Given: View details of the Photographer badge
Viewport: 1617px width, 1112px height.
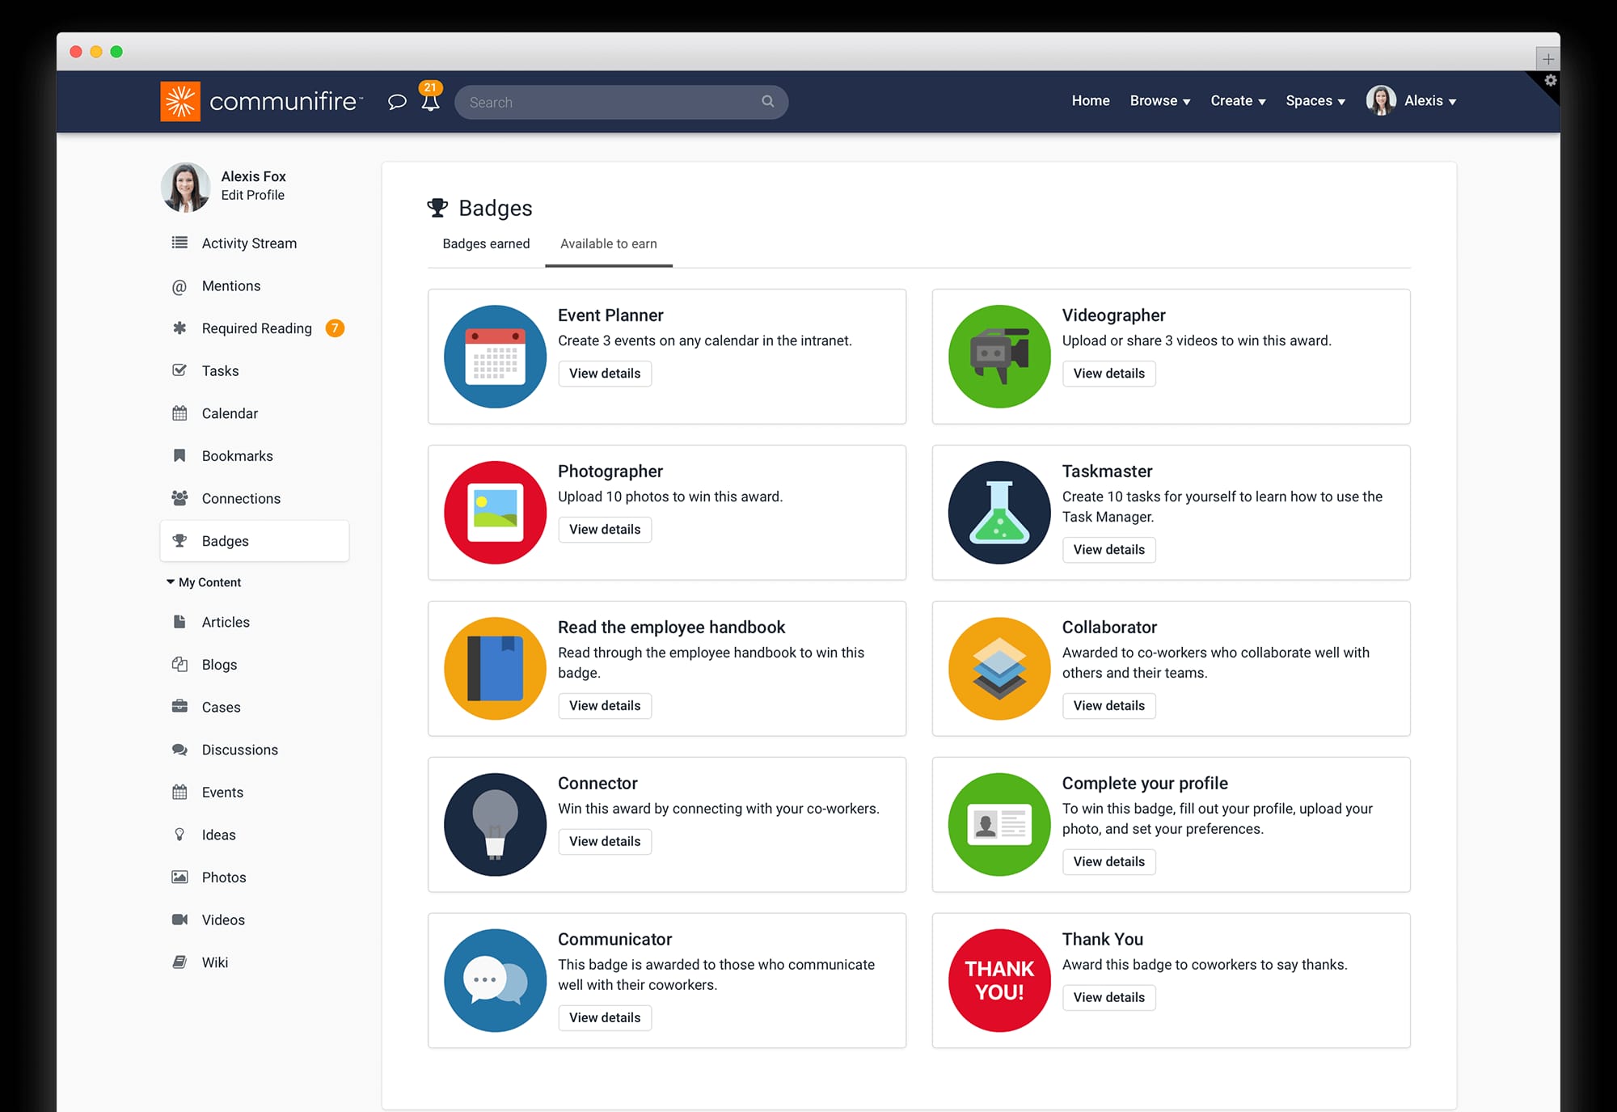Looking at the screenshot, I should coord(604,529).
